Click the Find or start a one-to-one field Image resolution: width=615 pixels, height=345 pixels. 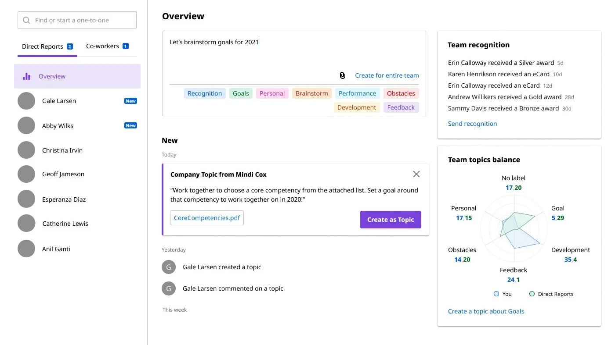click(x=77, y=20)
